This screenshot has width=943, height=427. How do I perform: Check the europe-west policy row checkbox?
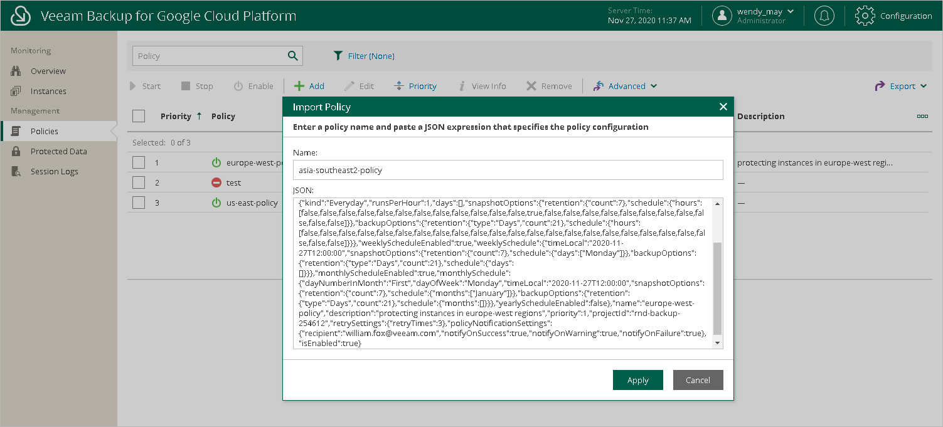point(139,162)
